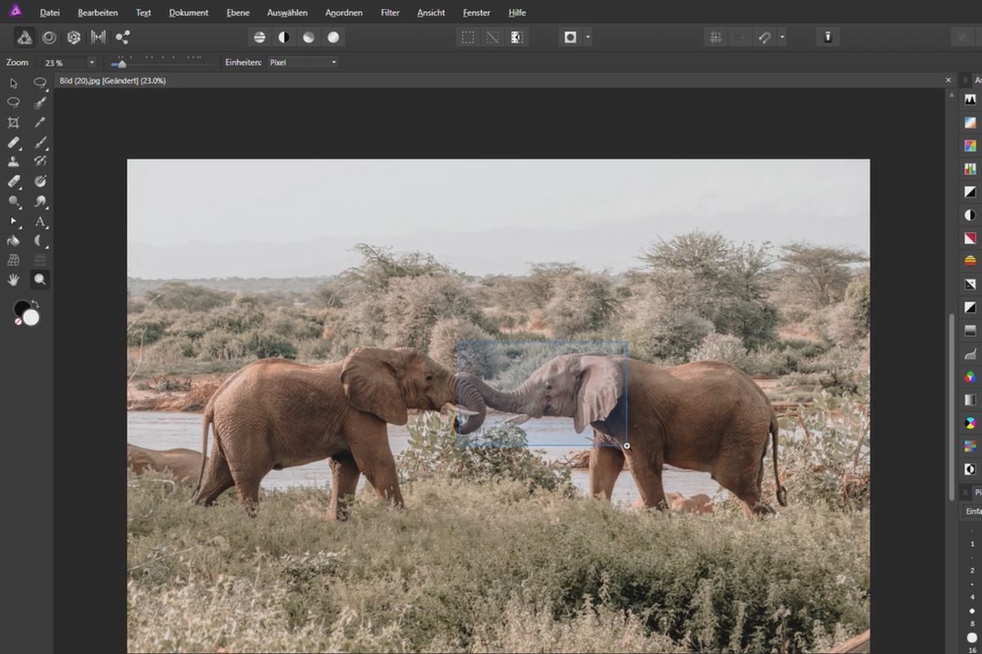The width and height of the screenshot is (982, 654).
Task: Open the Text menu
Action: point(143,12)
